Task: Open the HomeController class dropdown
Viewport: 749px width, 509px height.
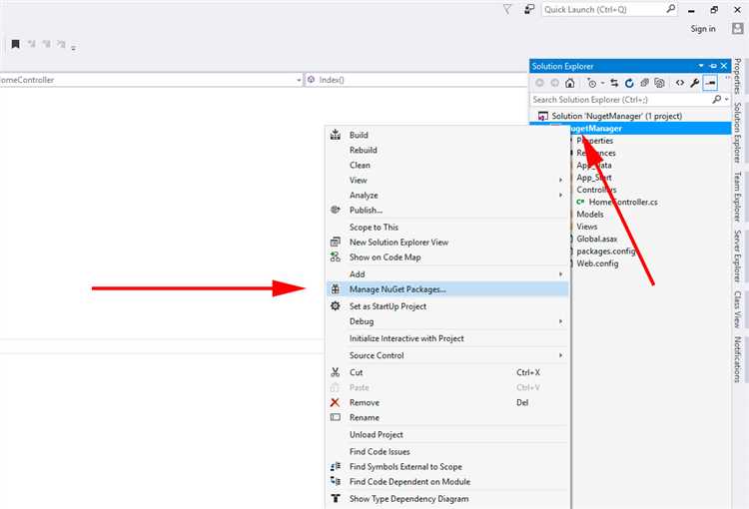Action: pyautogui.click(x=299, y=80)
